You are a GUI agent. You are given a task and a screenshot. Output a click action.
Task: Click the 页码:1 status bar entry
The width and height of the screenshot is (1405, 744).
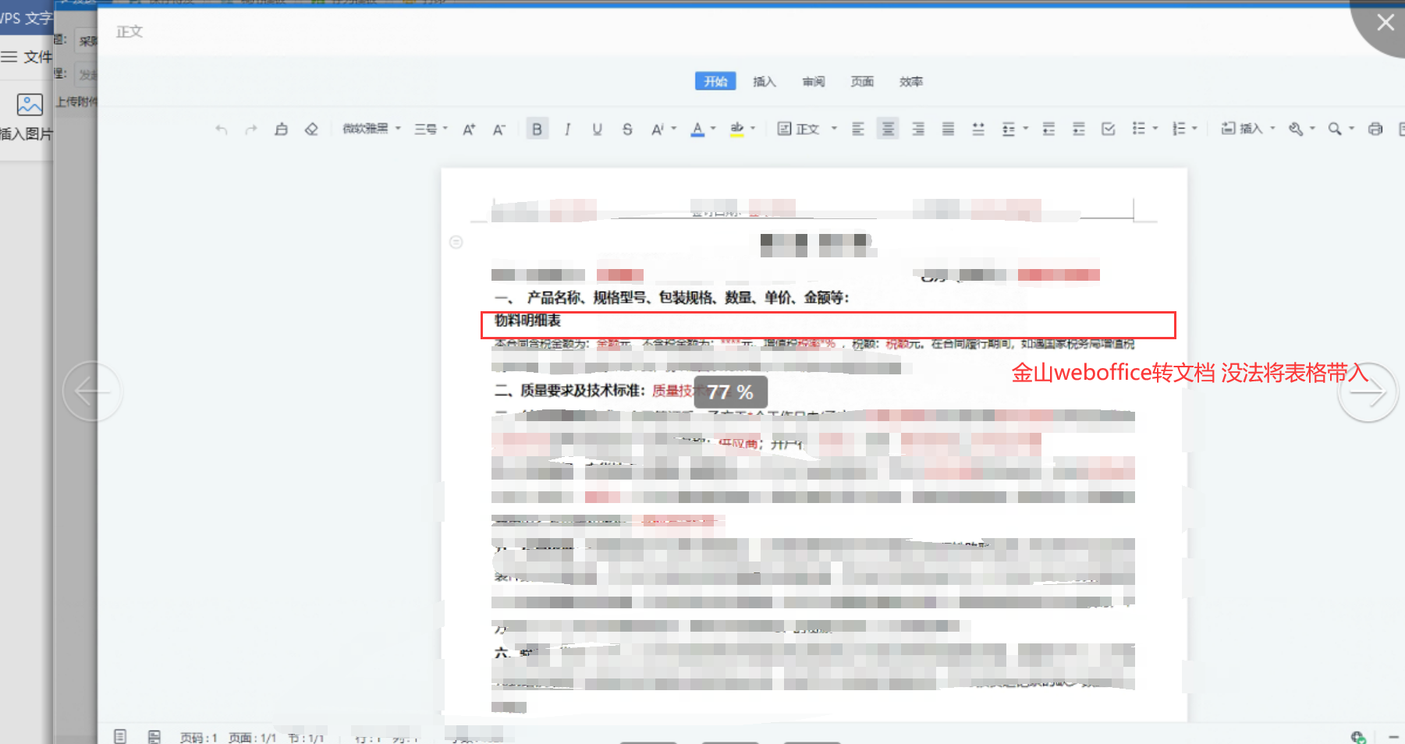[x=199, y=738]
